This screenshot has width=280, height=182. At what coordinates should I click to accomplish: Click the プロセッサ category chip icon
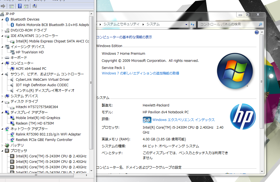[x=7, y=151]
